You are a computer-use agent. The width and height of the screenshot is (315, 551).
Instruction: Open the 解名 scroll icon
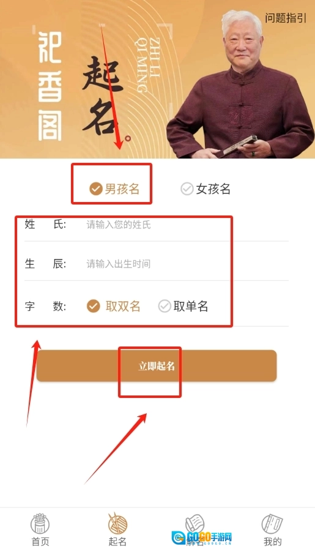195,523
